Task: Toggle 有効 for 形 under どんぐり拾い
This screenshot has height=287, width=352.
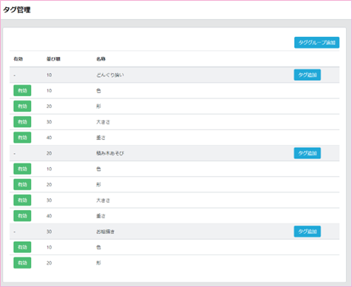Action: [22, 107]
